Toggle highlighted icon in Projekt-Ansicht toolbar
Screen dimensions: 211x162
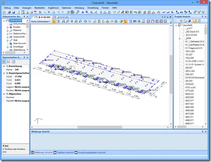coord(195,21)
